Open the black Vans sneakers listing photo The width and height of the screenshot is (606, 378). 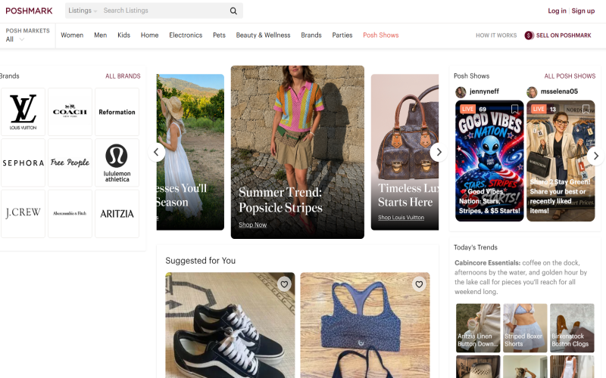pos(230,325)
